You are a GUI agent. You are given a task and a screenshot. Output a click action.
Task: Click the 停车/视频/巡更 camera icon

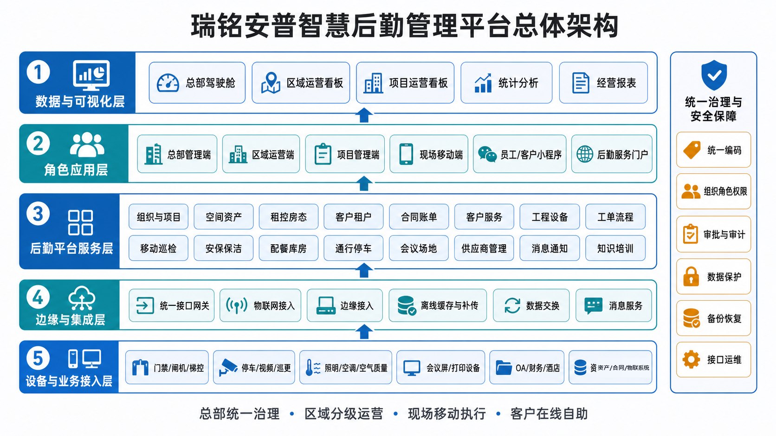(x=228, y=367)
